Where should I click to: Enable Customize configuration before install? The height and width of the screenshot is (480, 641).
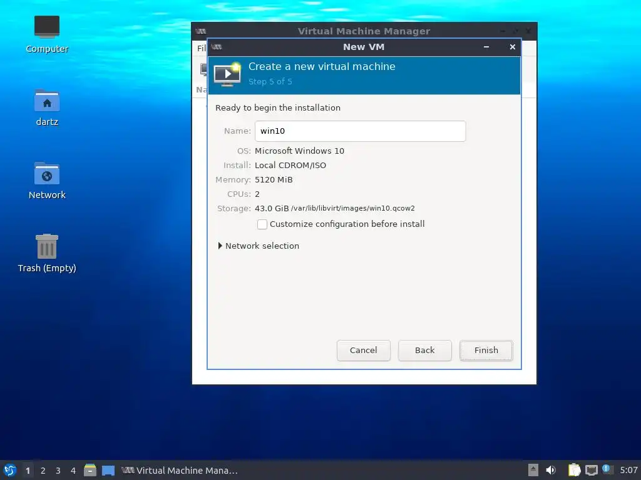[x=262, y=224]
